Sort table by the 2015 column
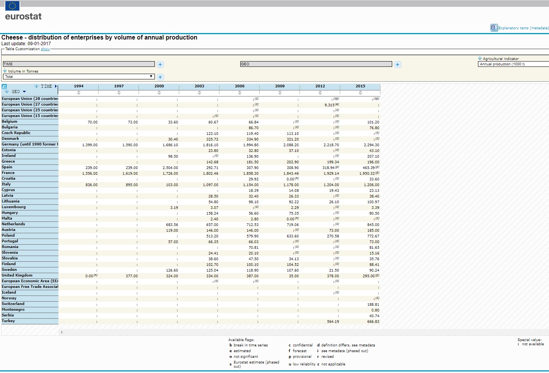This screenshot has width=549, height=373. tap(360, 93)
